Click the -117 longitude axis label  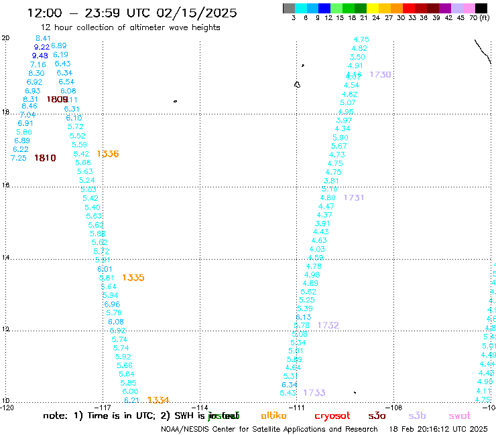coord(103,408)
